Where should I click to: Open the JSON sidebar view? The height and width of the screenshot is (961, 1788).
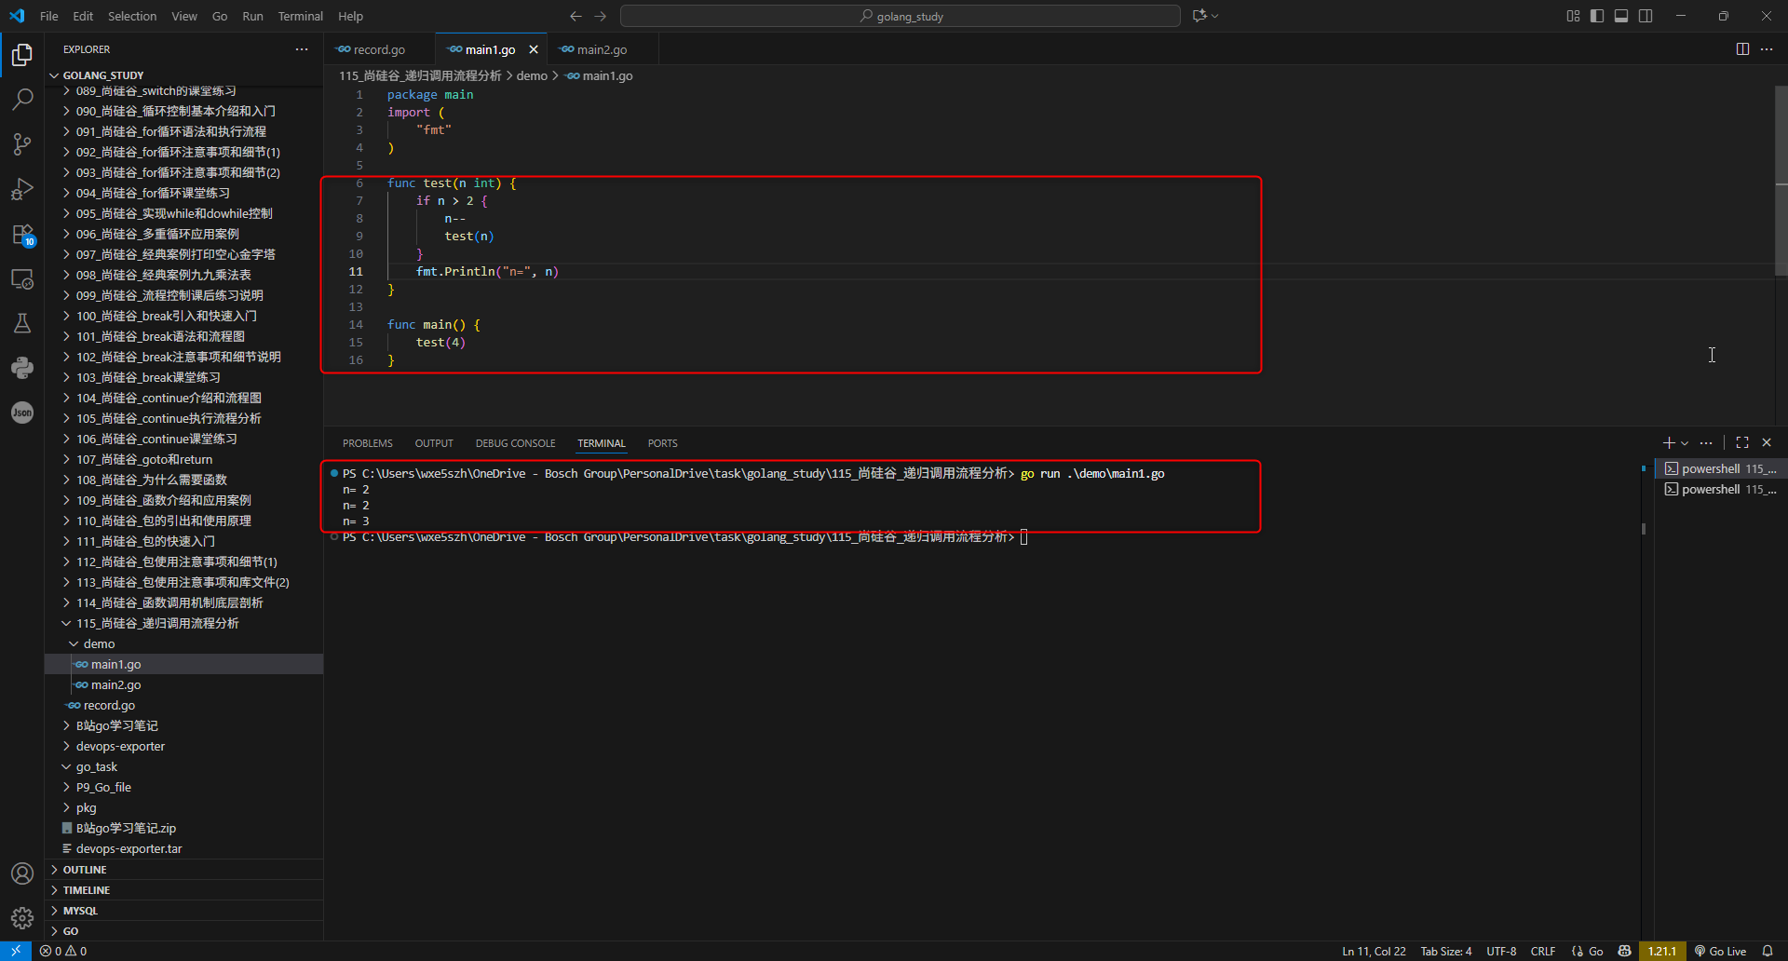(x=22, y=413)
